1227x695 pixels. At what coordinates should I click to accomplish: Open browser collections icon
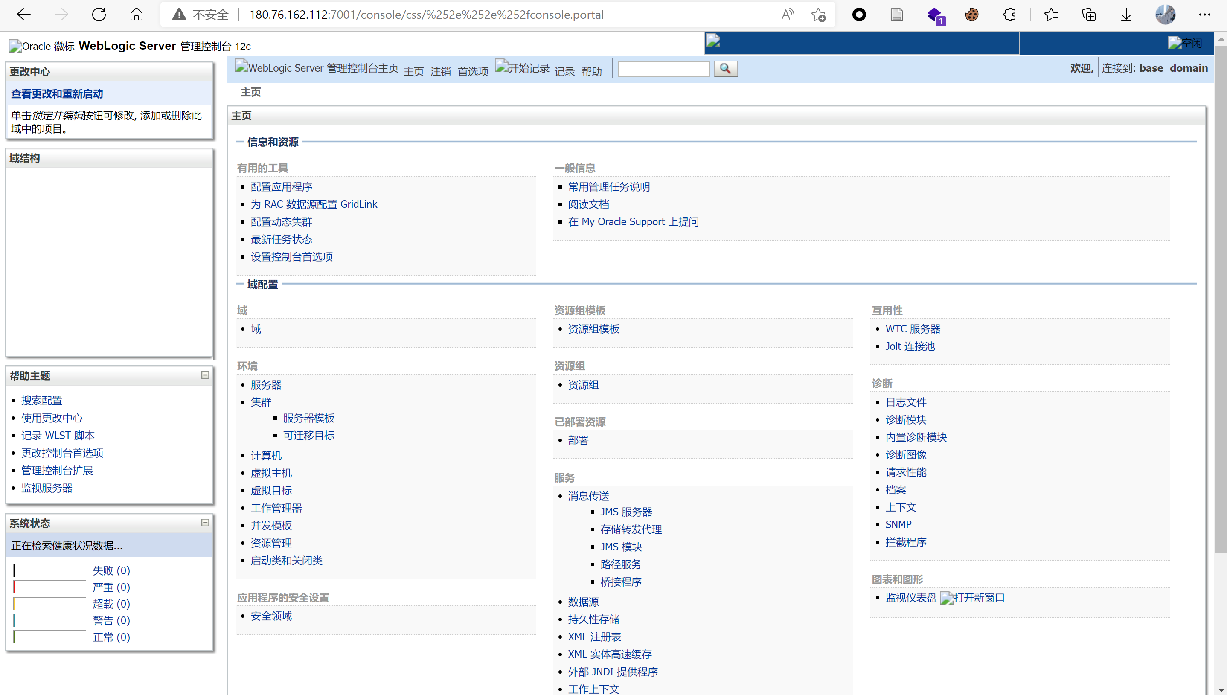[x=1089, y=15]
